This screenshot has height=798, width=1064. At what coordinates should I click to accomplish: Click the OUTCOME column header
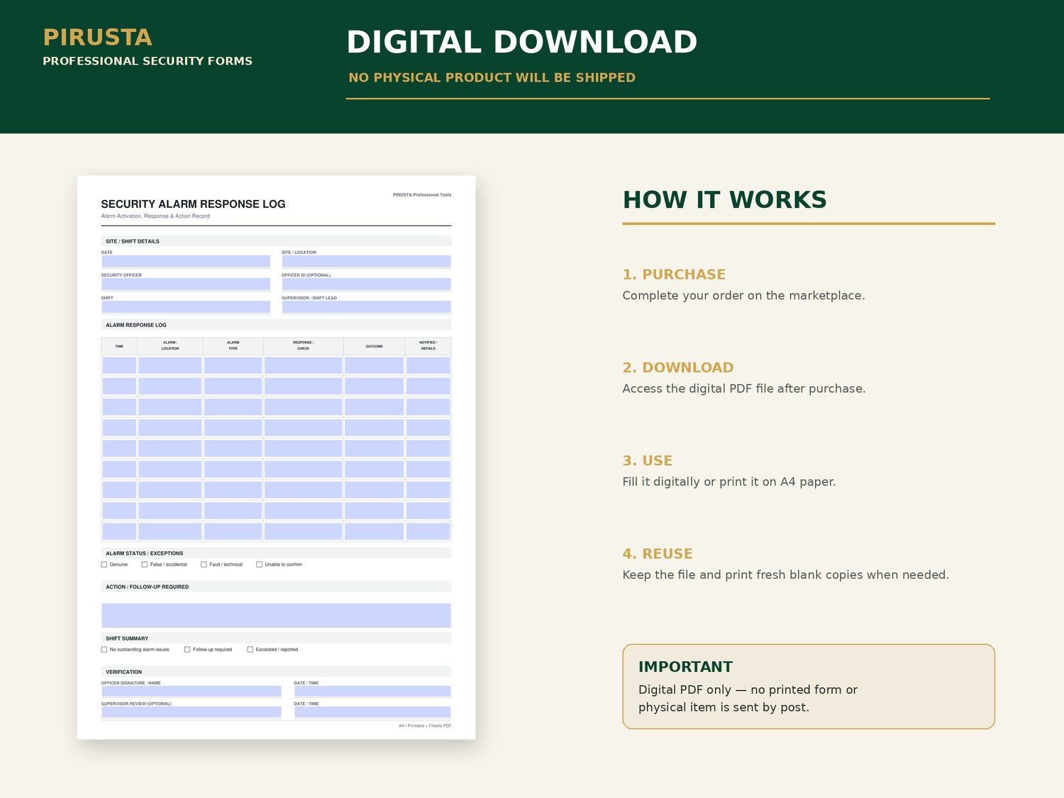(375, 346)
